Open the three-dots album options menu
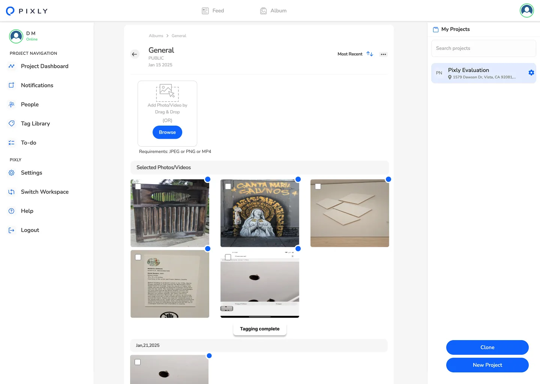Viewport: 540px width, 384px height. tap(383, 54)
